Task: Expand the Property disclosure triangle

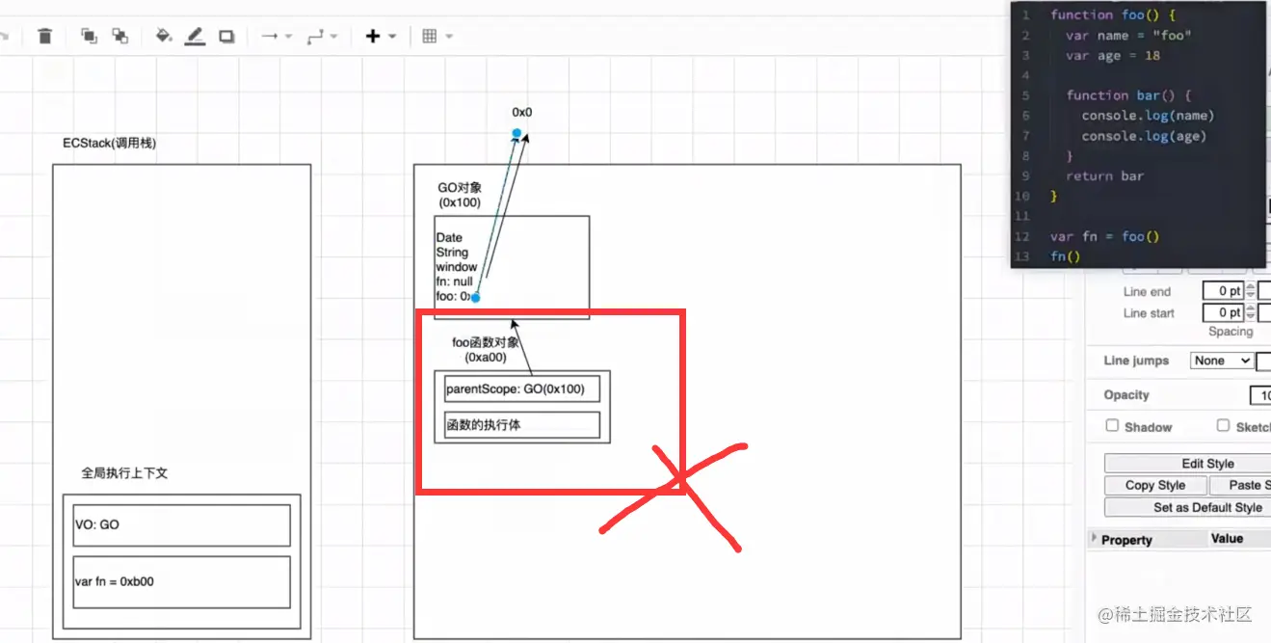Action: [x=1093, y=538]
